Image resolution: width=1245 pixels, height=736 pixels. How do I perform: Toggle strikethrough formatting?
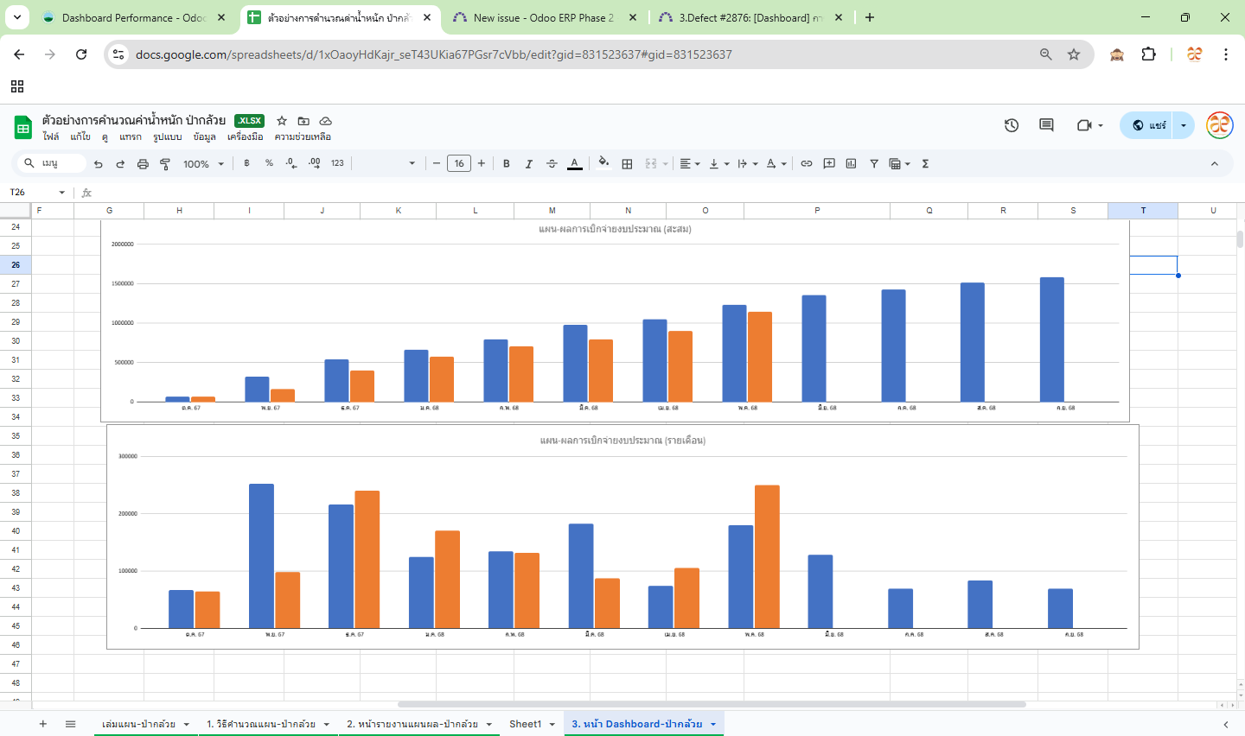(x=552, y=164)
